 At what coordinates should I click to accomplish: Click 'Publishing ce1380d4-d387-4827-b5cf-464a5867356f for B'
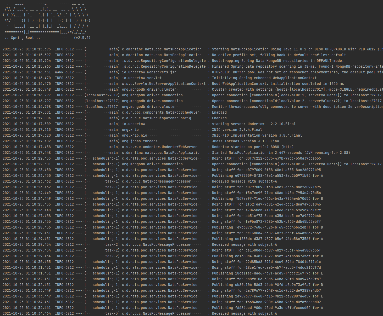tap(268, 256)
